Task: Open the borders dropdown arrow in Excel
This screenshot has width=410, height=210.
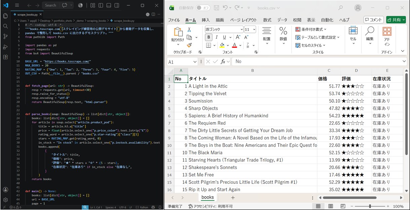Action: click(214, 45)
